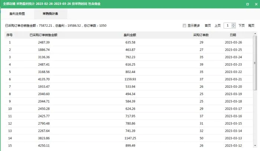
Task: Increase page number with up stepper arrow
Action: pyautogui.click(x=234, y=24)
